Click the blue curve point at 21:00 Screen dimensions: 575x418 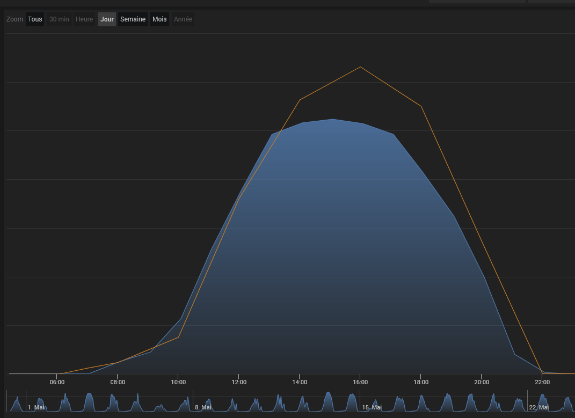(514, 354)
